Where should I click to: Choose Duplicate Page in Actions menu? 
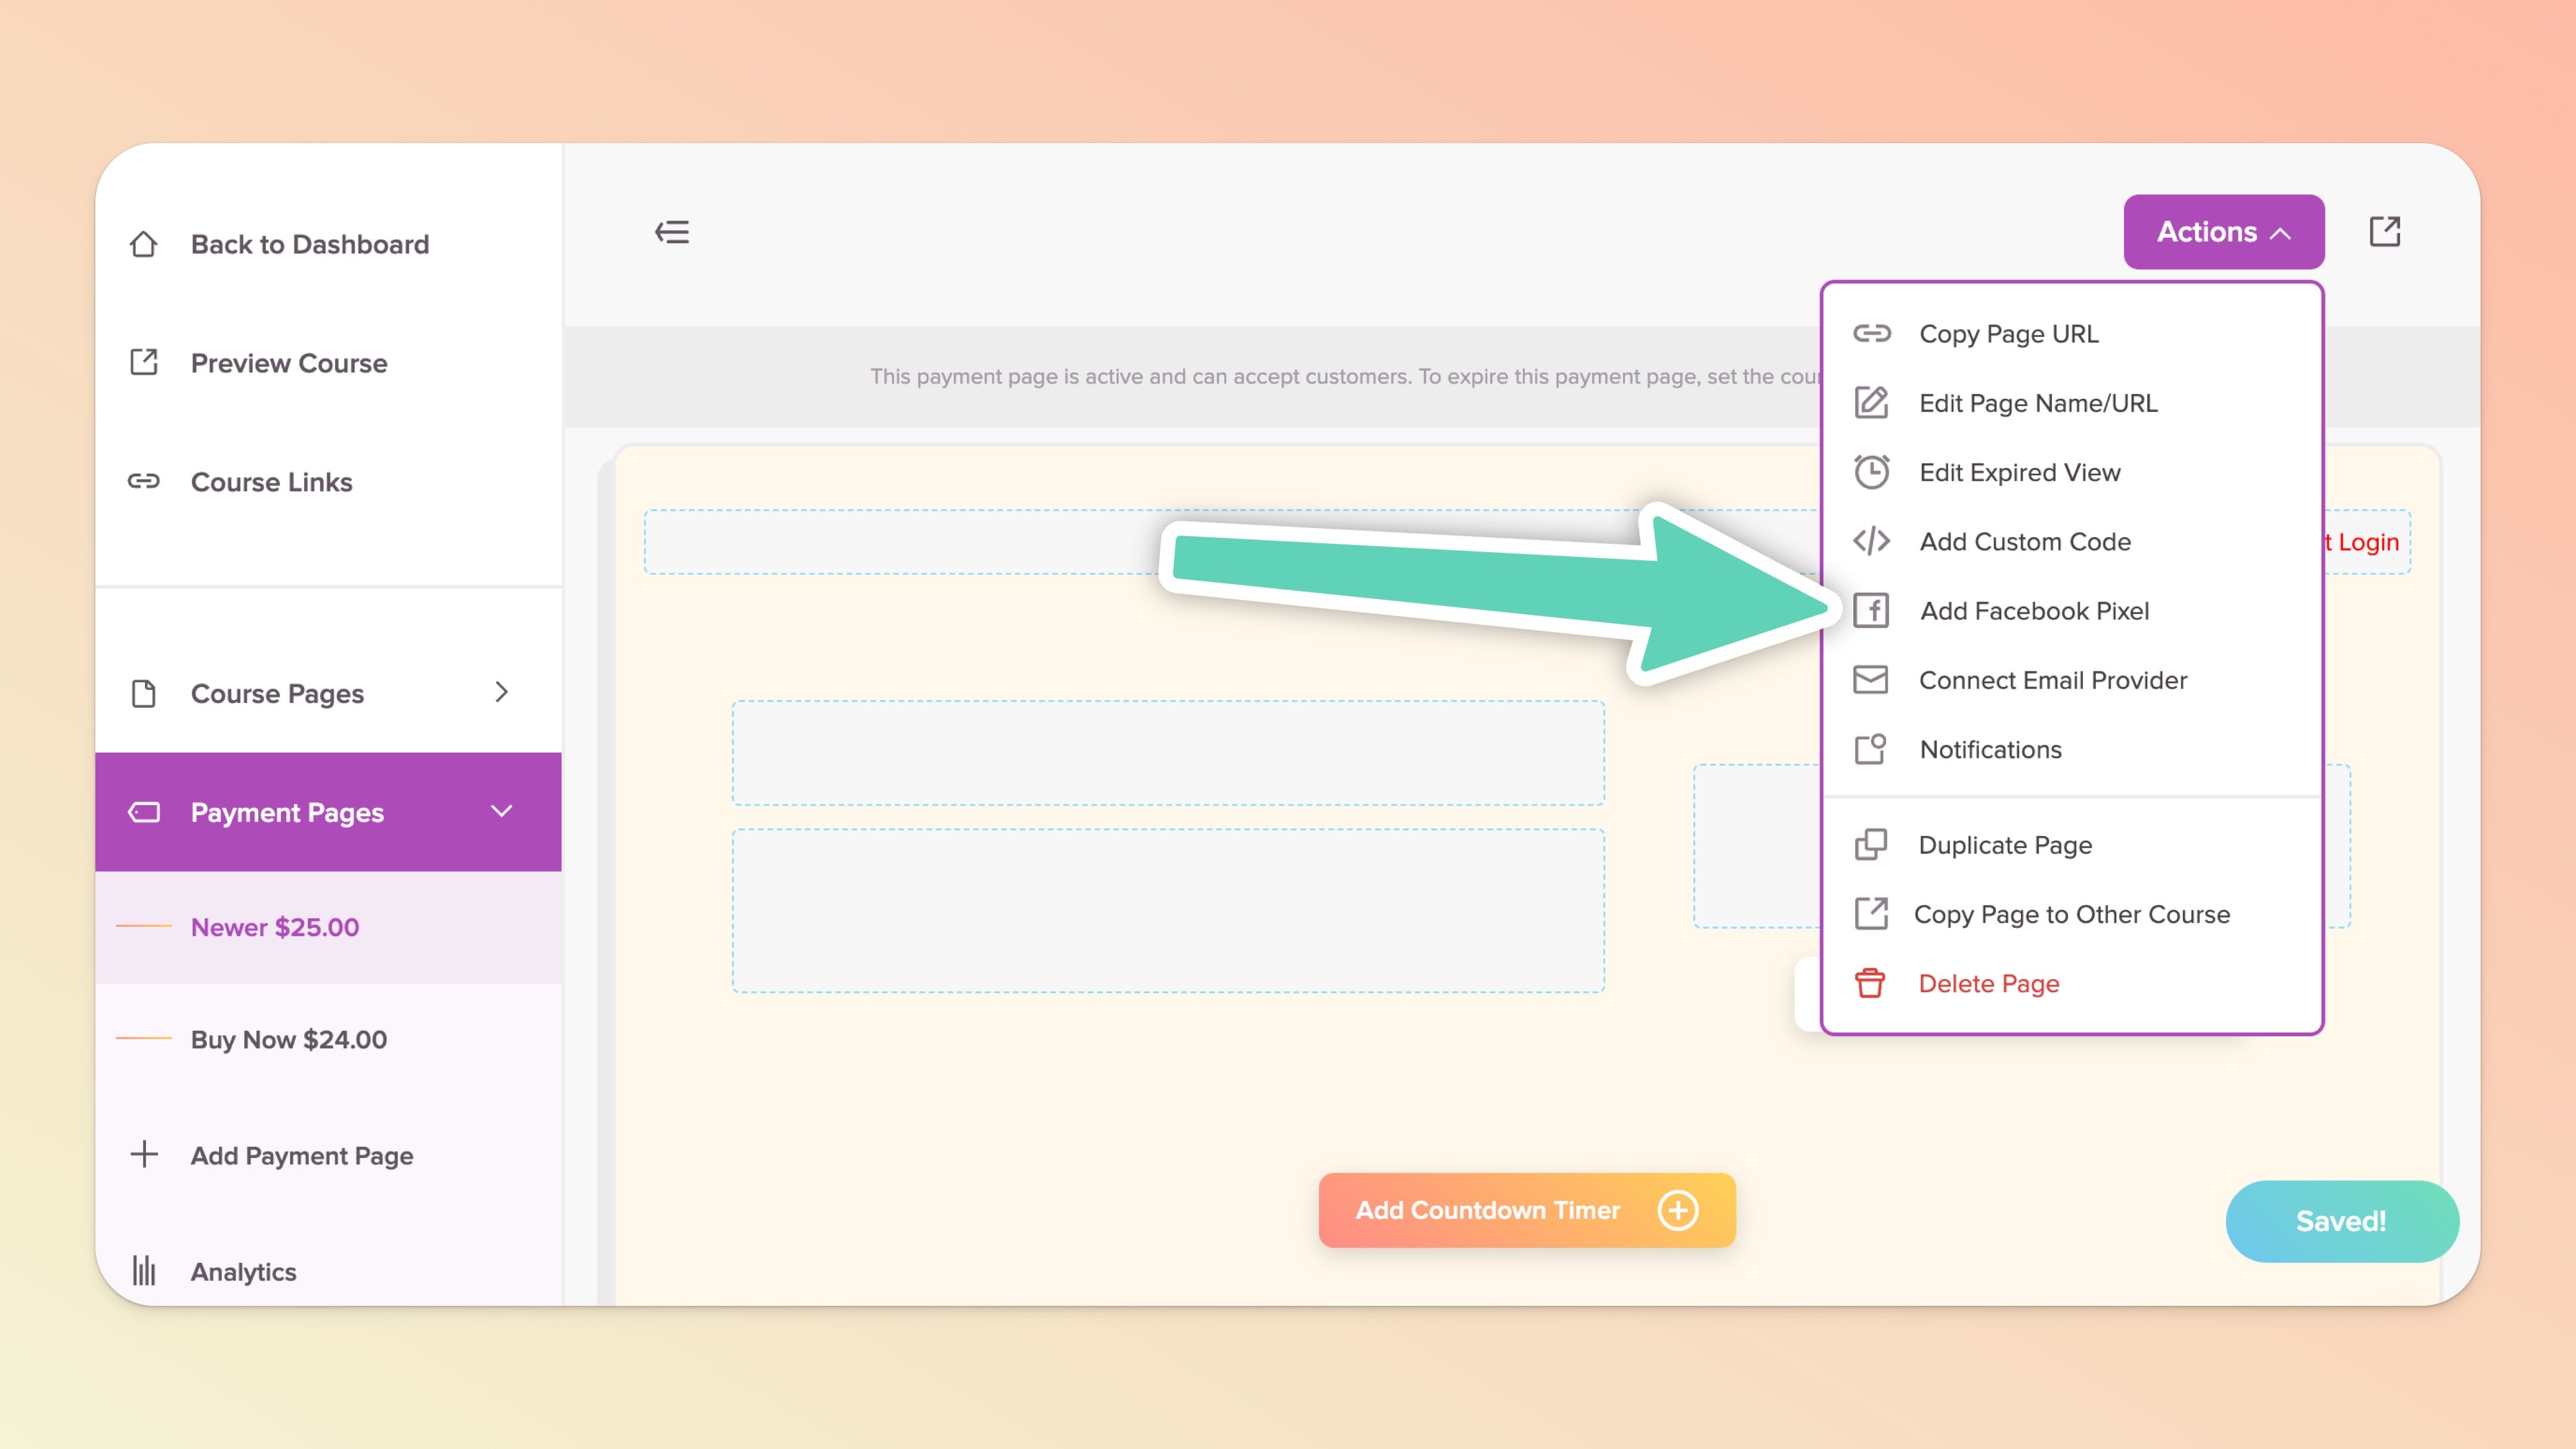click(x=2004, y=845)
